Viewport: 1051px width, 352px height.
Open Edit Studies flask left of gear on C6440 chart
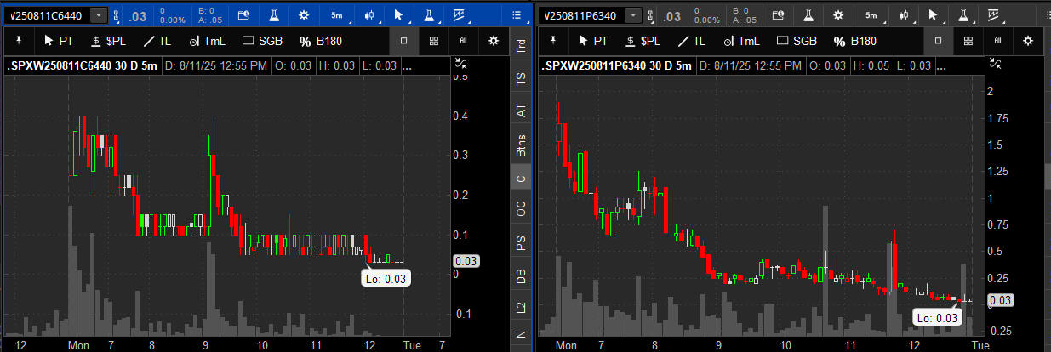274,15
